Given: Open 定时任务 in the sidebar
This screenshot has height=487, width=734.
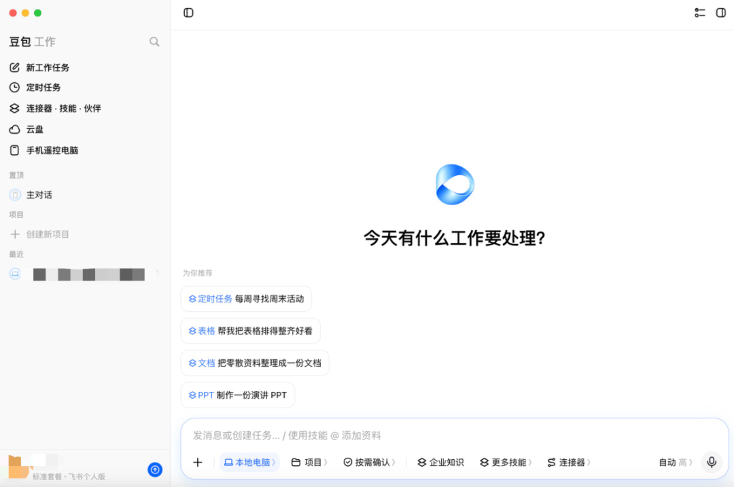Looking at the screenshot, I should 35,88.
